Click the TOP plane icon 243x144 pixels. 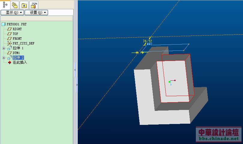(x=9, y=34)
